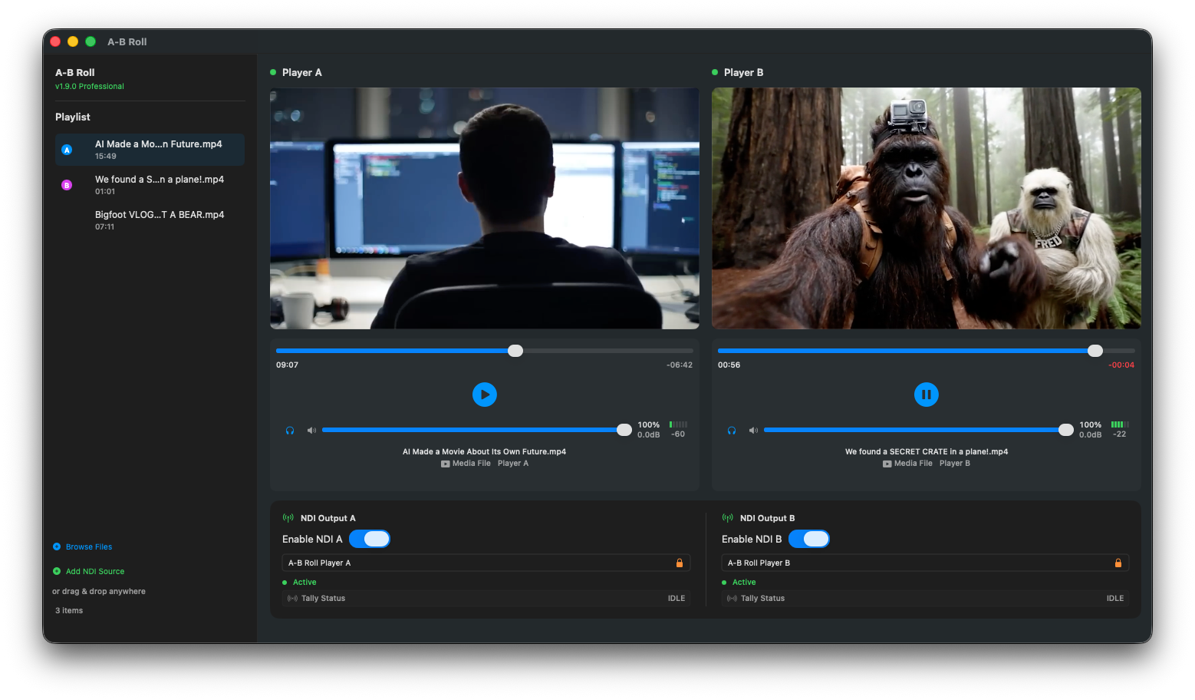Pause the video in Player B
Viewport: 1195px width, 700px height.
(926, 395)
